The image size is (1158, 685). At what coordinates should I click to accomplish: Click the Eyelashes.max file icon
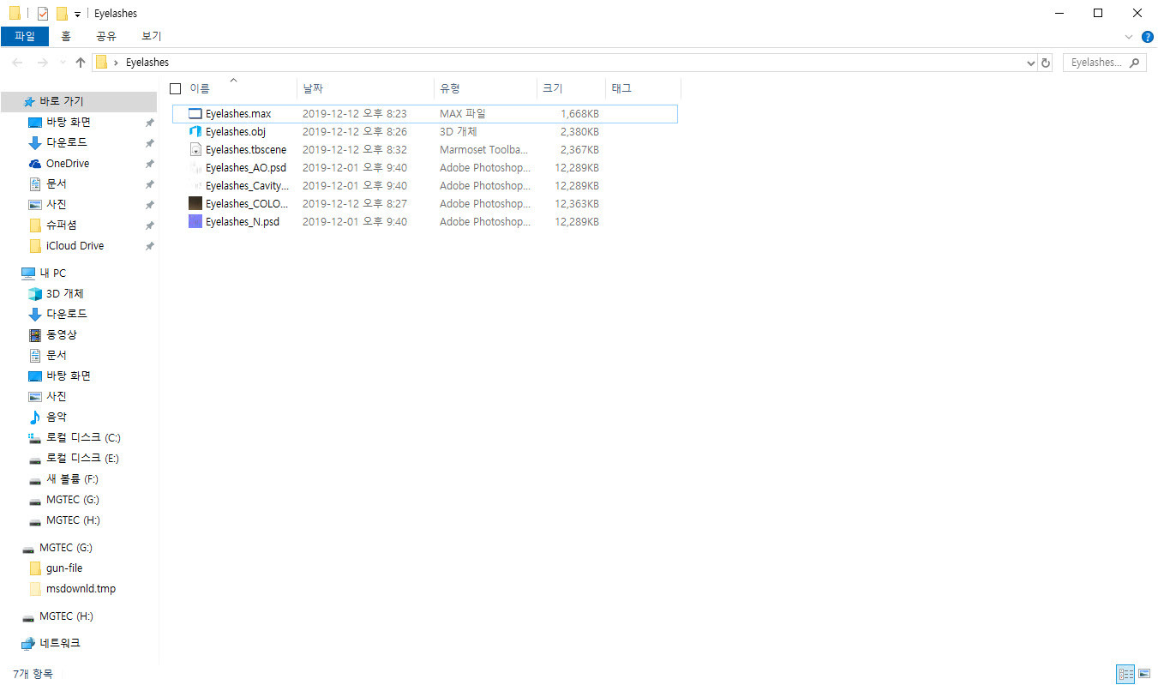coord(195,113)
